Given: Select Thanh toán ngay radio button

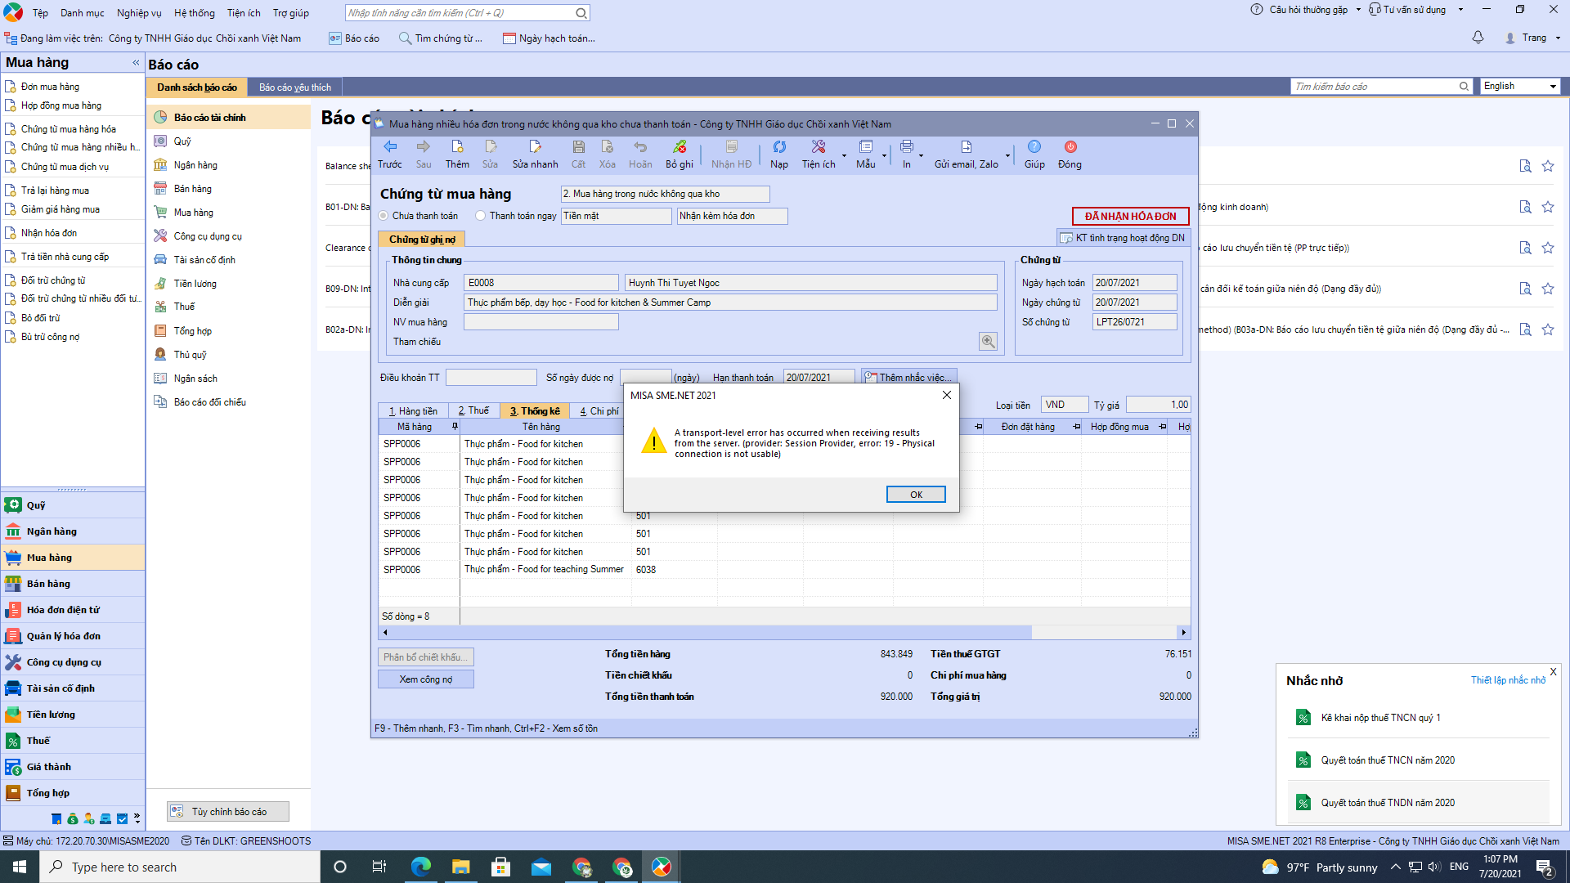Looking at the screenshot, I should (481, 216).
